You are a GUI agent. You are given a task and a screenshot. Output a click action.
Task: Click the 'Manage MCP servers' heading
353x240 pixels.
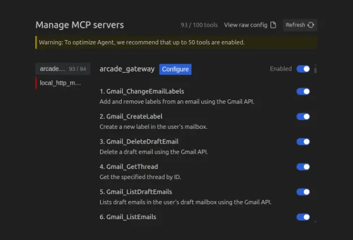point(80,25)
